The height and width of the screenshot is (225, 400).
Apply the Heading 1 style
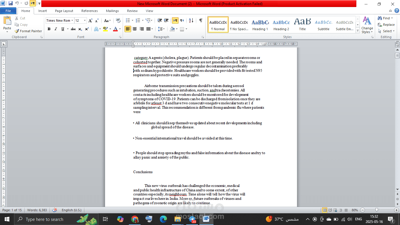click(x=260, y=25)
